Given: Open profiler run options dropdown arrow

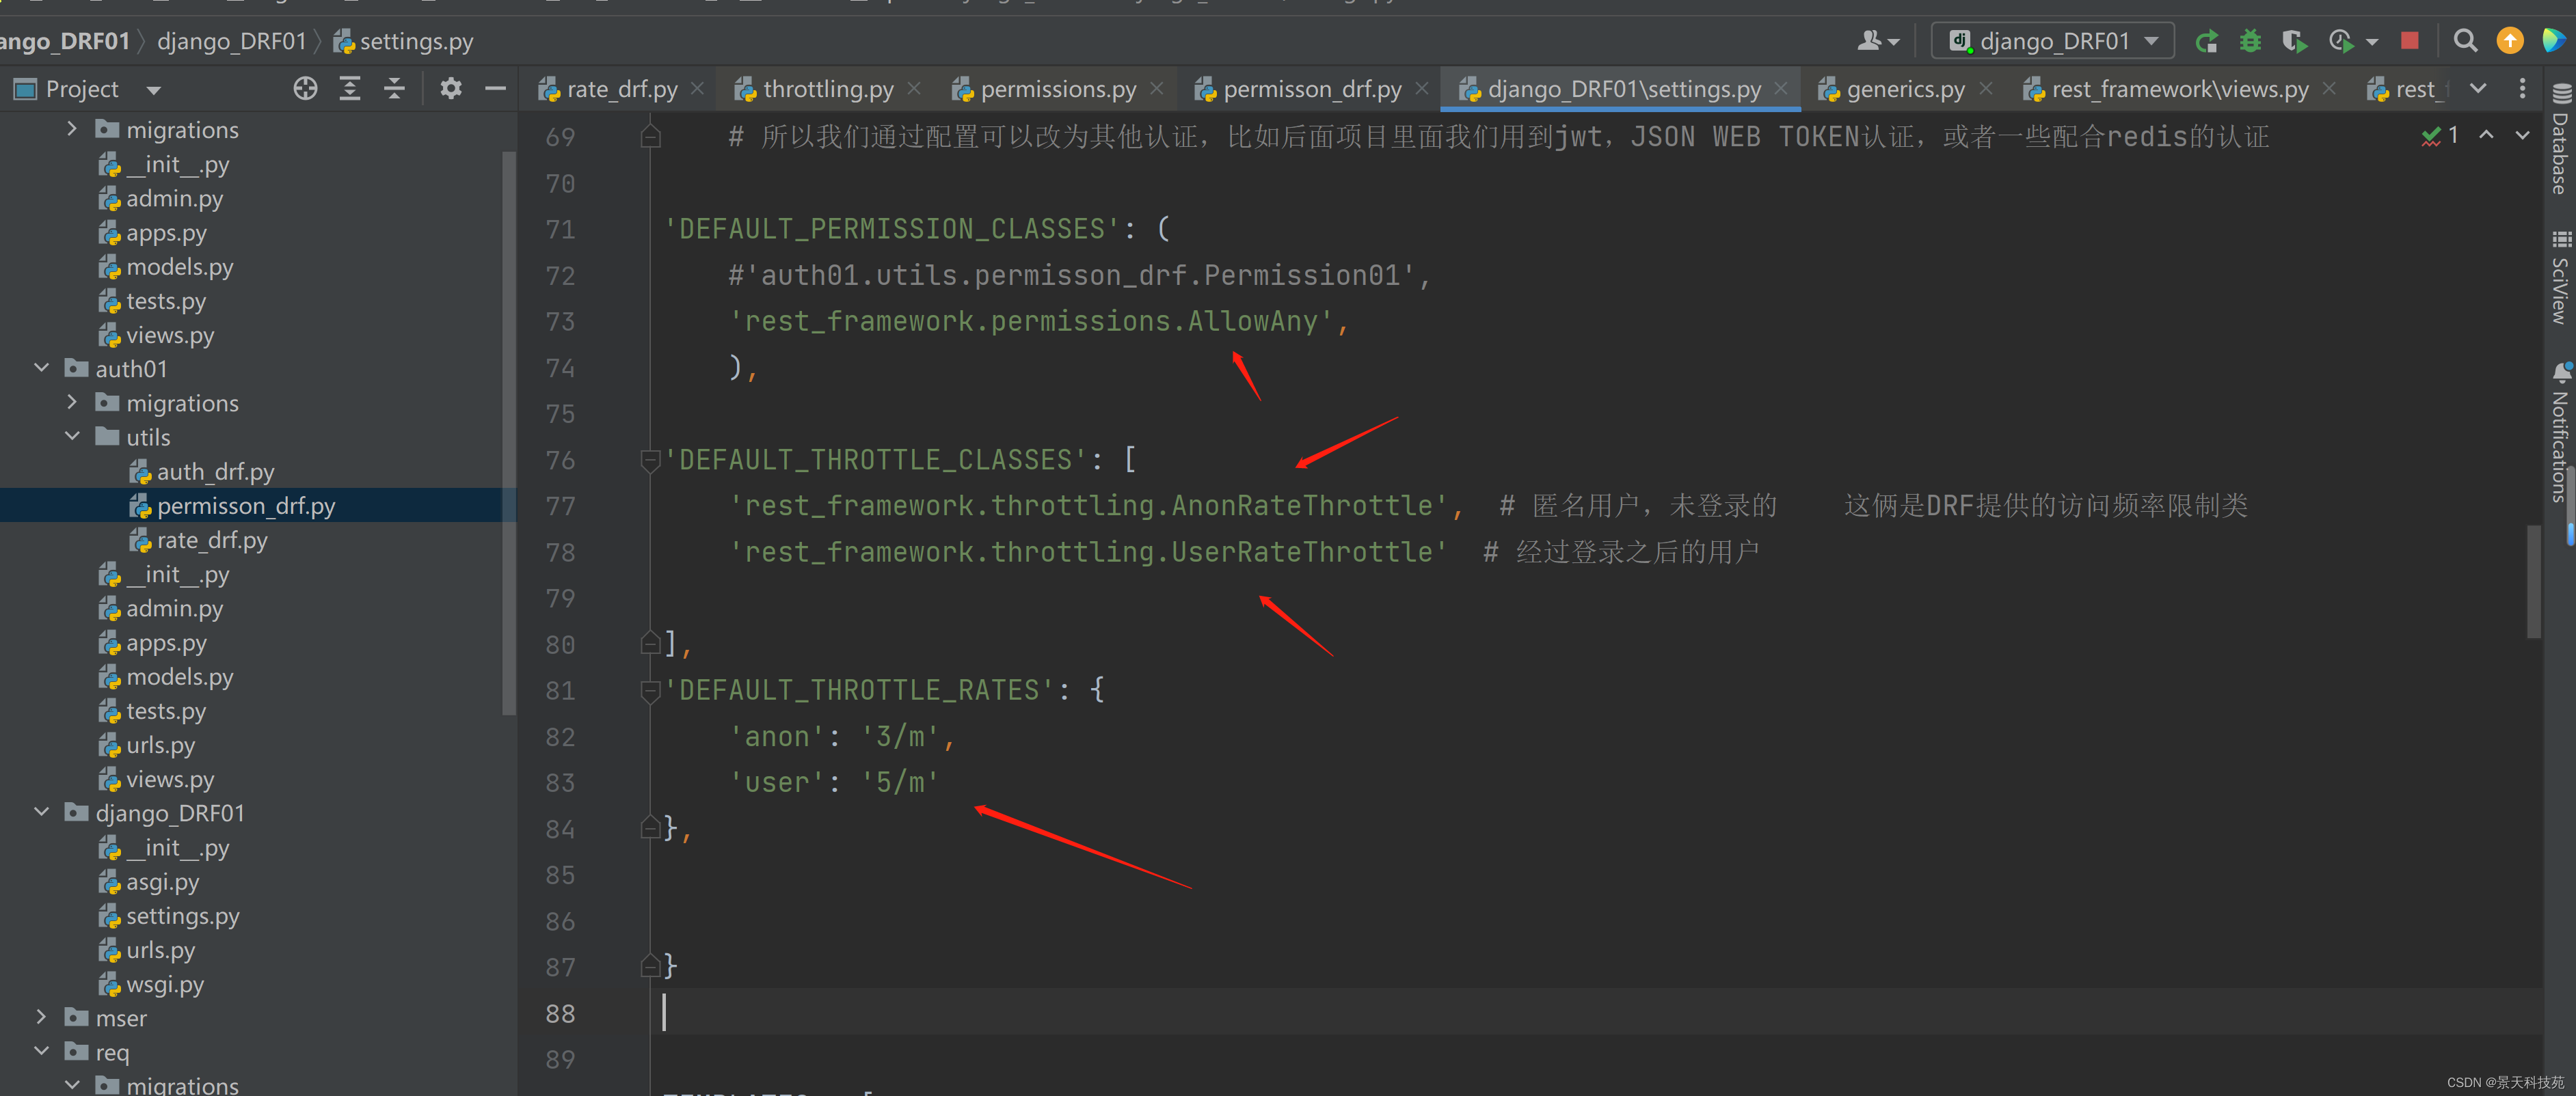Looking at the screenshot, I should [2372, 42].
